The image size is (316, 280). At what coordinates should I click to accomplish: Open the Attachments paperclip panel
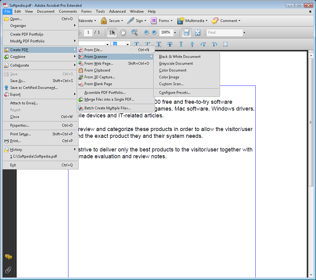8,270
